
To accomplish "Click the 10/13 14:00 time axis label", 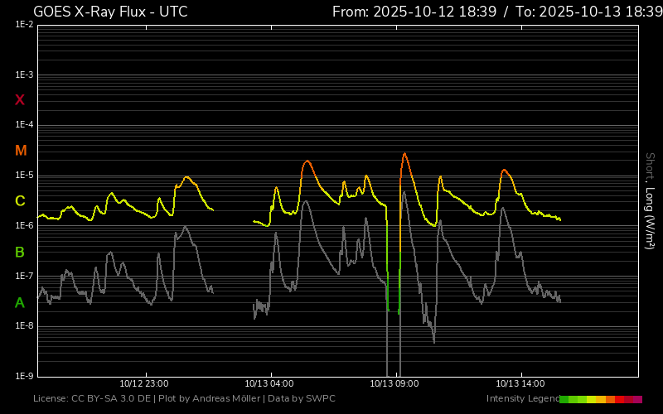I will click(520, 384).
